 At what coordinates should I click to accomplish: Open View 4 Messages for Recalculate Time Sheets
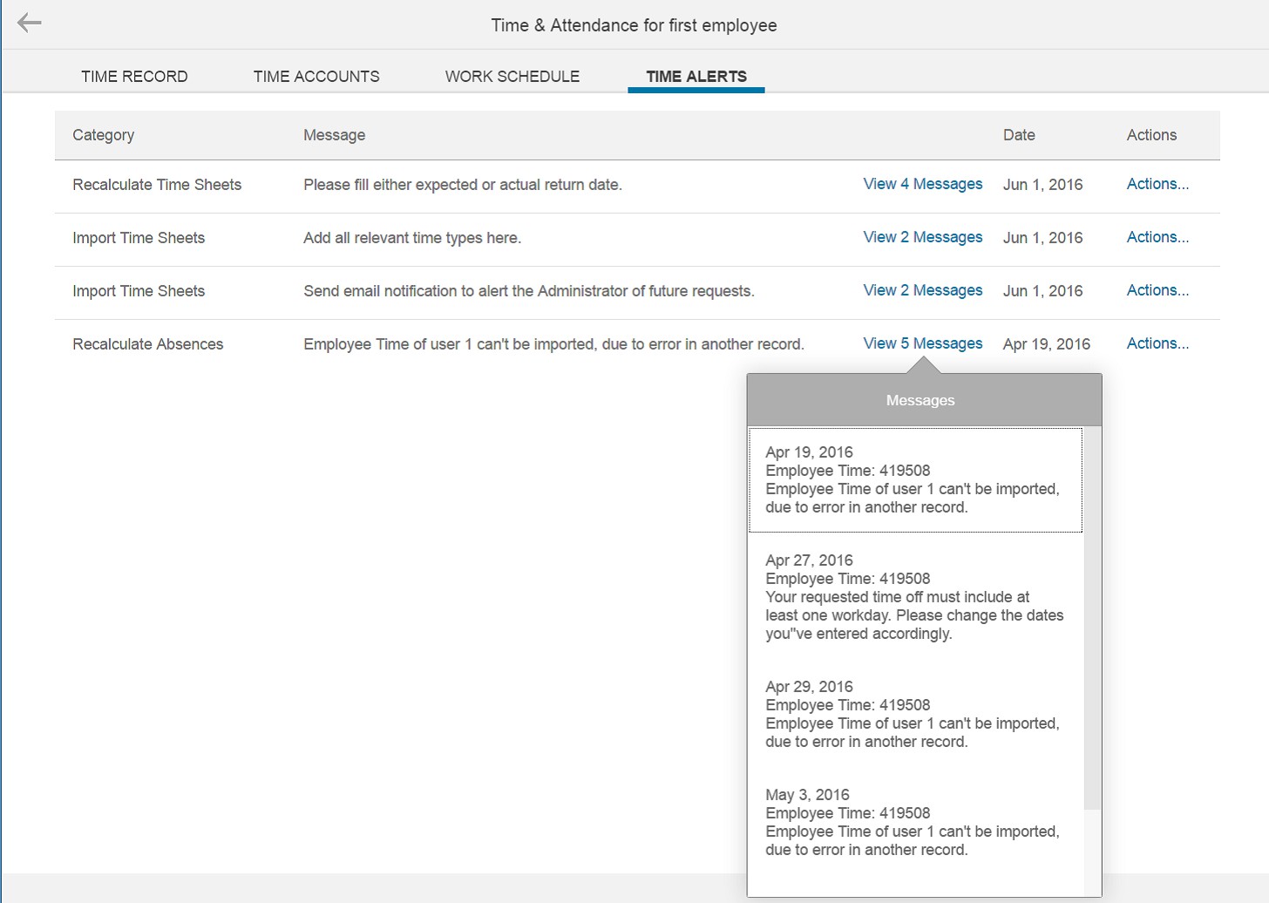(x=922, y=184)
